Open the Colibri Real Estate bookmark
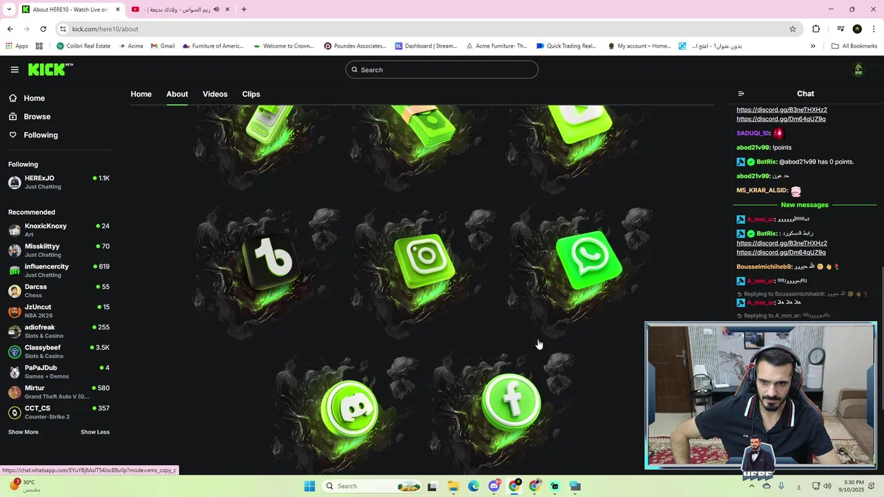This screenshot has height=497, width=884. (83, 46)
